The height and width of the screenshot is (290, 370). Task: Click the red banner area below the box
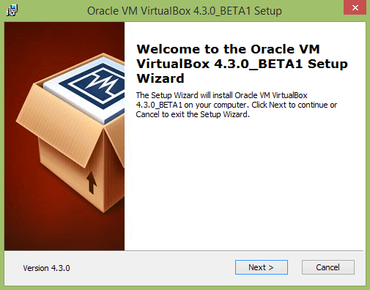pyautogui.click(x=49, y=232)
